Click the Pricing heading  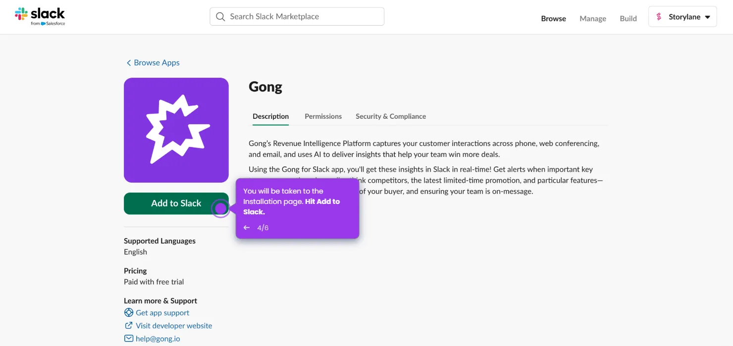coord(135,271)
